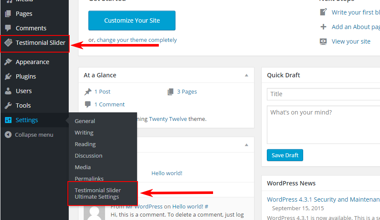
Task: Open the 1 Comment link
Action: (109, 105)
